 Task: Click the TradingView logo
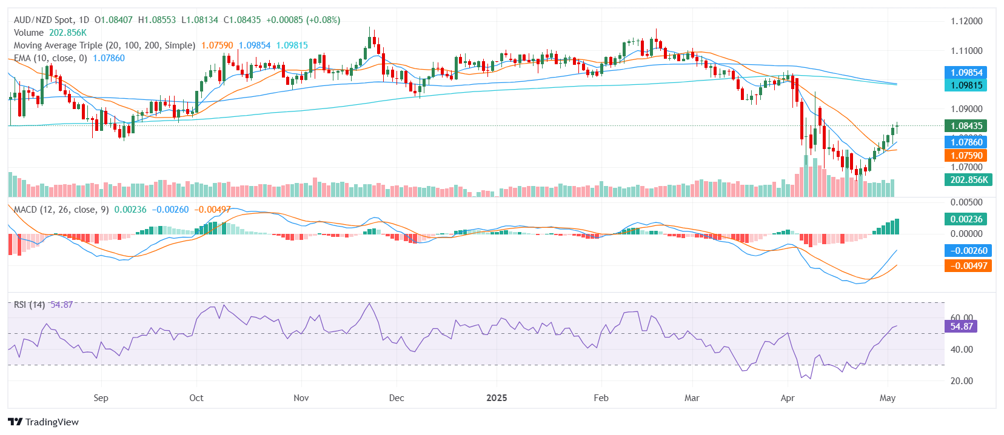[44, 422]
